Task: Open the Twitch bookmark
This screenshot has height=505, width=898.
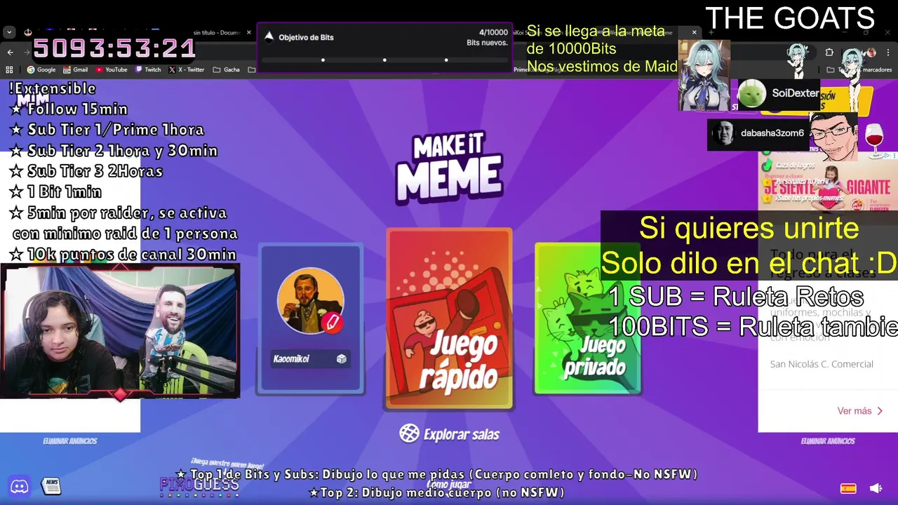Action: coord(148,69)
